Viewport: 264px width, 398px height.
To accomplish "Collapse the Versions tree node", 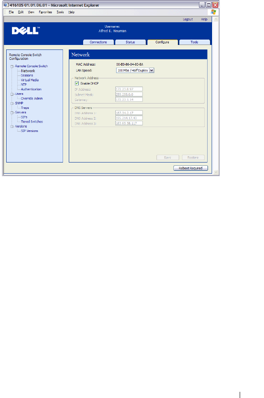I will click(12, 127).
